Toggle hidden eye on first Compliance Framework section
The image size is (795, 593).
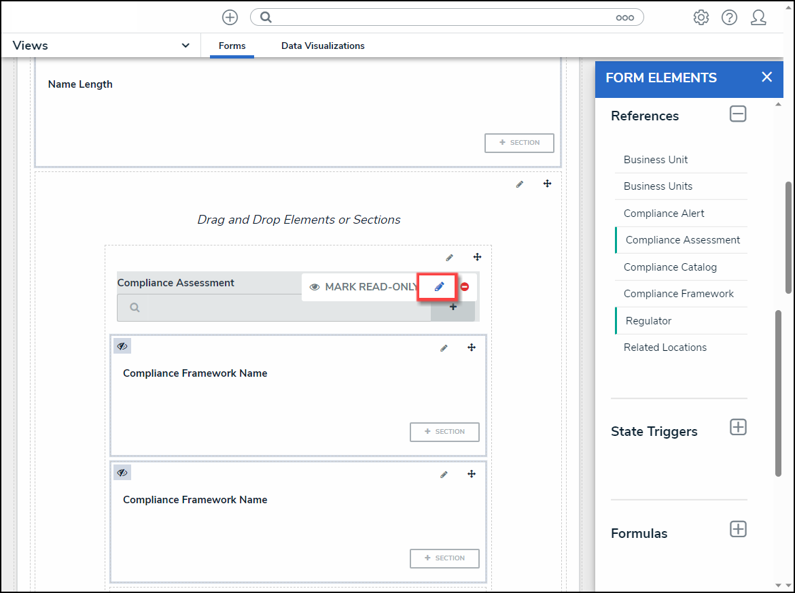tap(122, 346)
